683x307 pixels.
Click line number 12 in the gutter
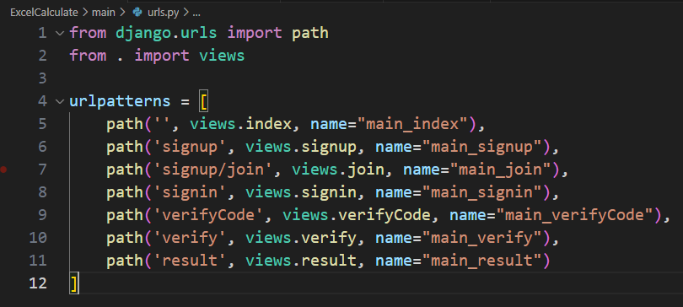click(x=38, y=283)
